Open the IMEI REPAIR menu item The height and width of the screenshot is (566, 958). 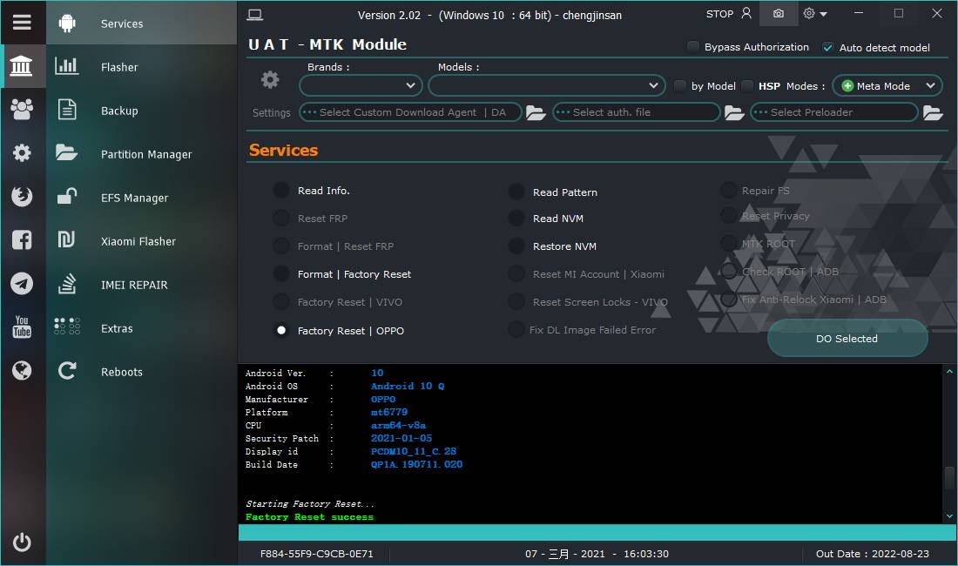click(142, 285)
